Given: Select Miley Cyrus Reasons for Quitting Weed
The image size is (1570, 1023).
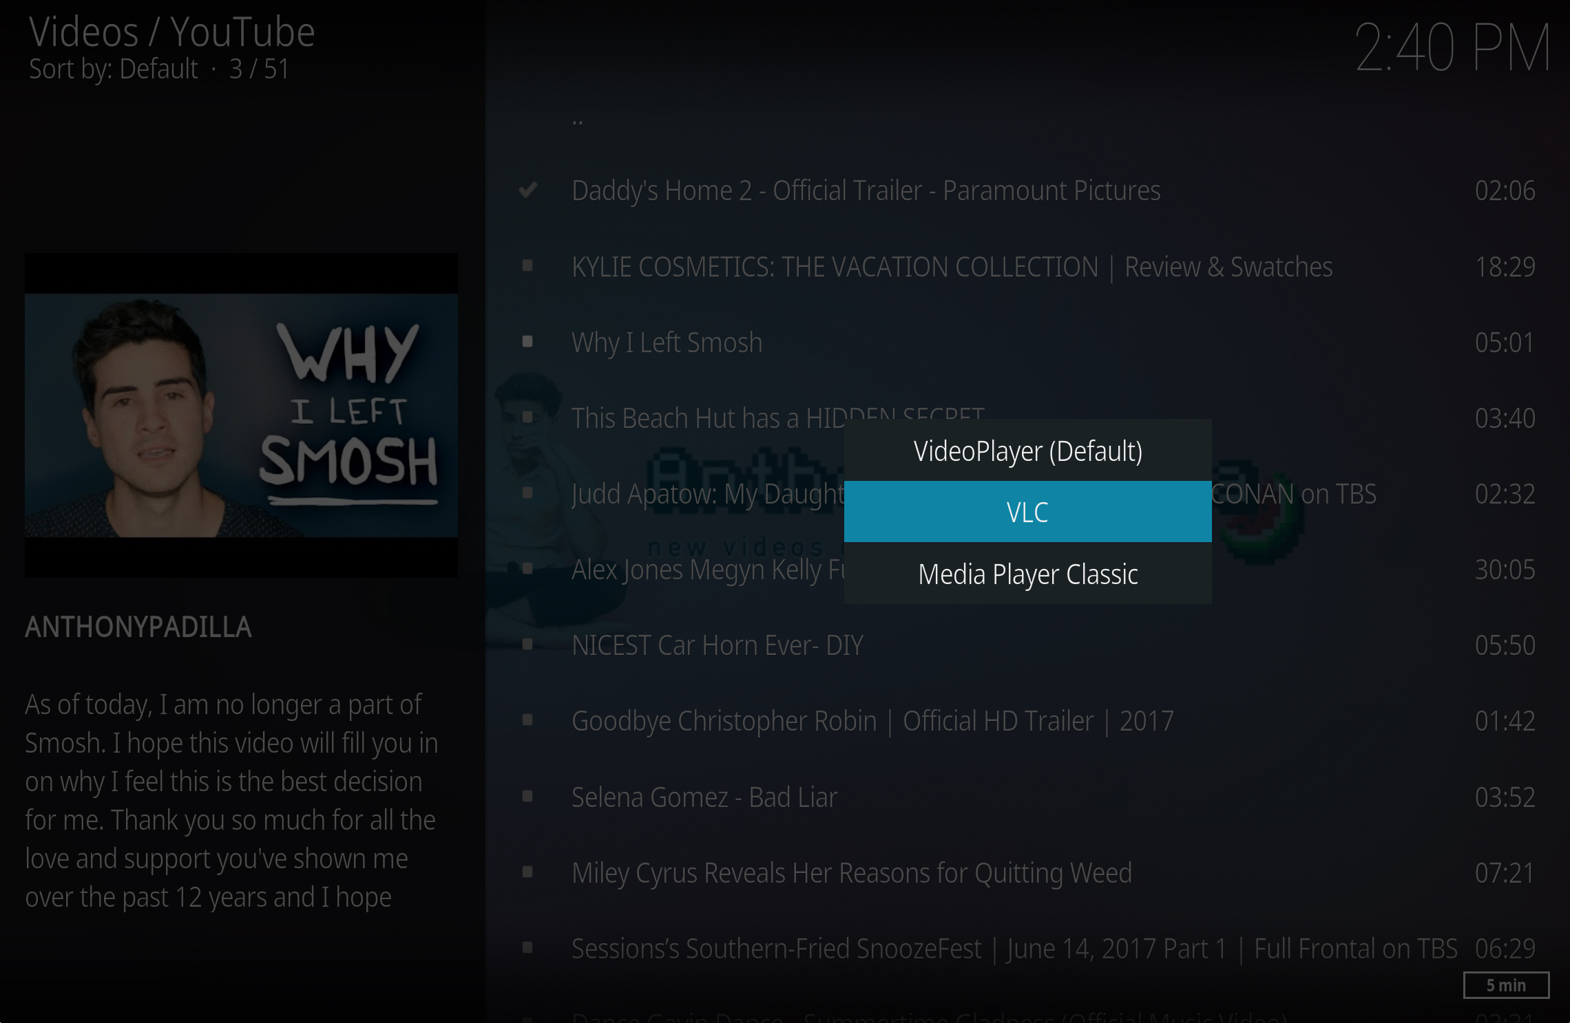Looking at the screenshot, I should [x=851, y=871].
